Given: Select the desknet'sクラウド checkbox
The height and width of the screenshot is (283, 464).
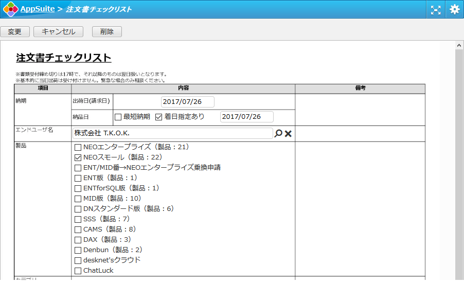Looking at the screenshot, I should point(78,260).
